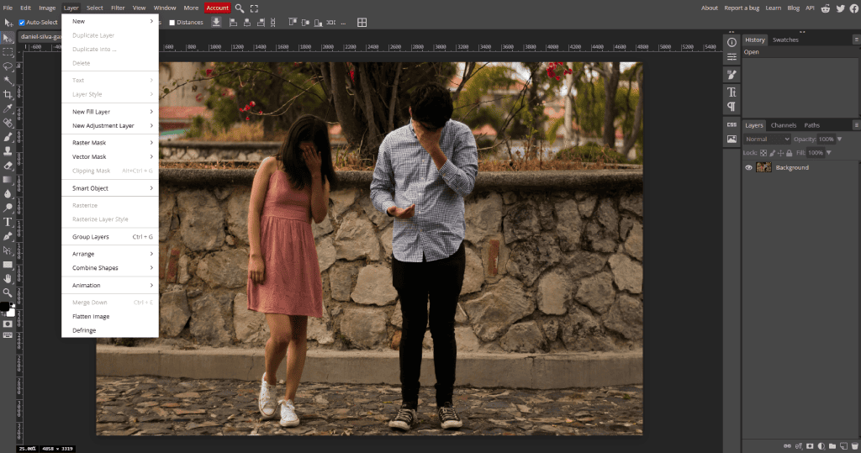
Task: Choose Flatten Image from Layer menu
Action: [x=91, y=317]
